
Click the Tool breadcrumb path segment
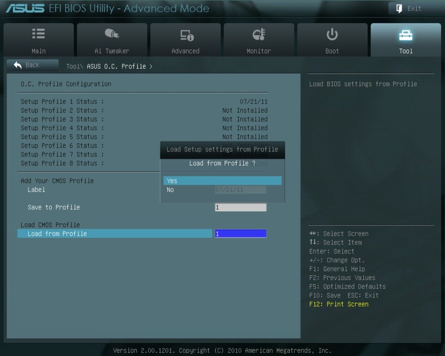click(x=74, y=66)
